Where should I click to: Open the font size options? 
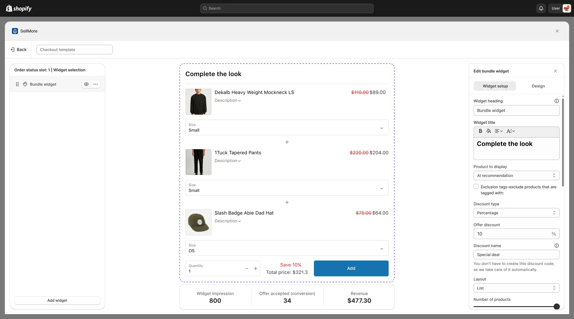click(511, 131)
